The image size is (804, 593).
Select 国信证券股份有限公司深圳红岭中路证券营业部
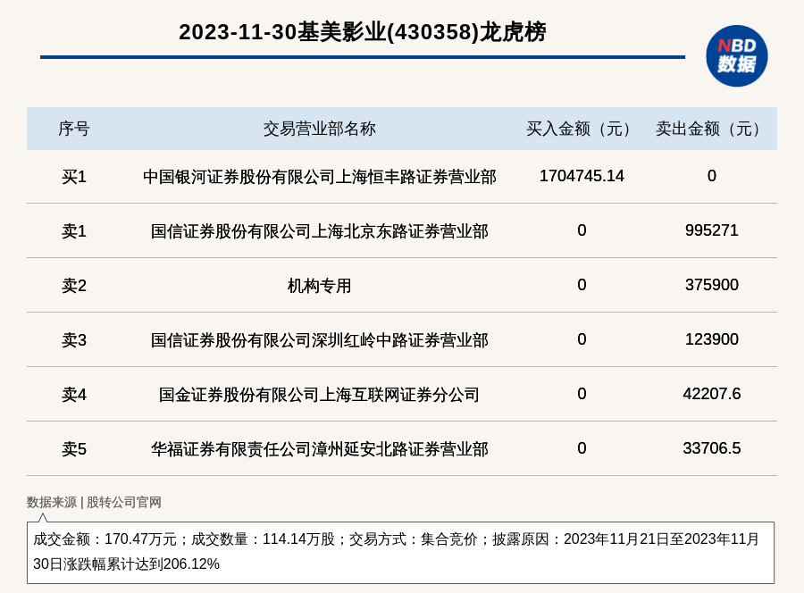coord(320,339)
